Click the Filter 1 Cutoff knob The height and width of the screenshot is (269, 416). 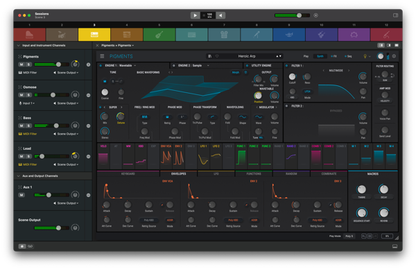292,77
